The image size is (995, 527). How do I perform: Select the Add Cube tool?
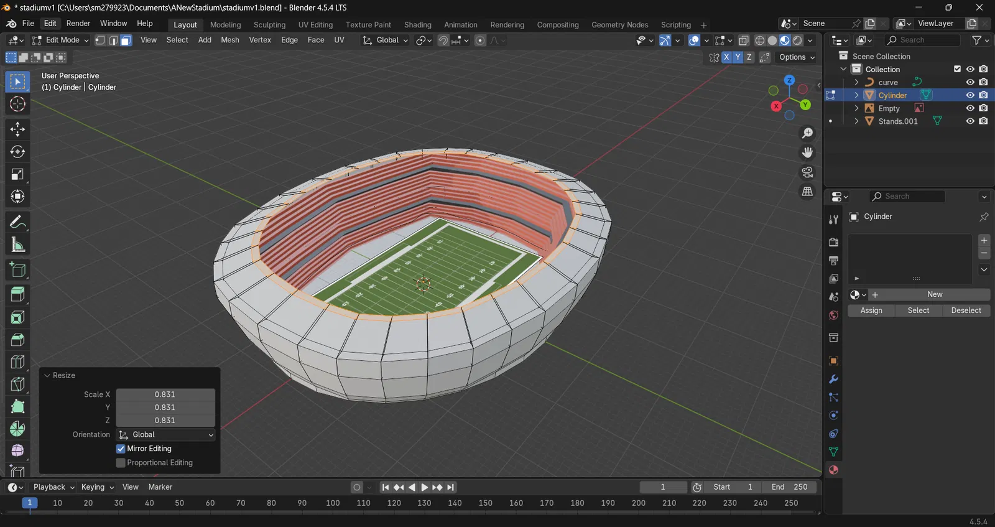click(x=17, y=269)
